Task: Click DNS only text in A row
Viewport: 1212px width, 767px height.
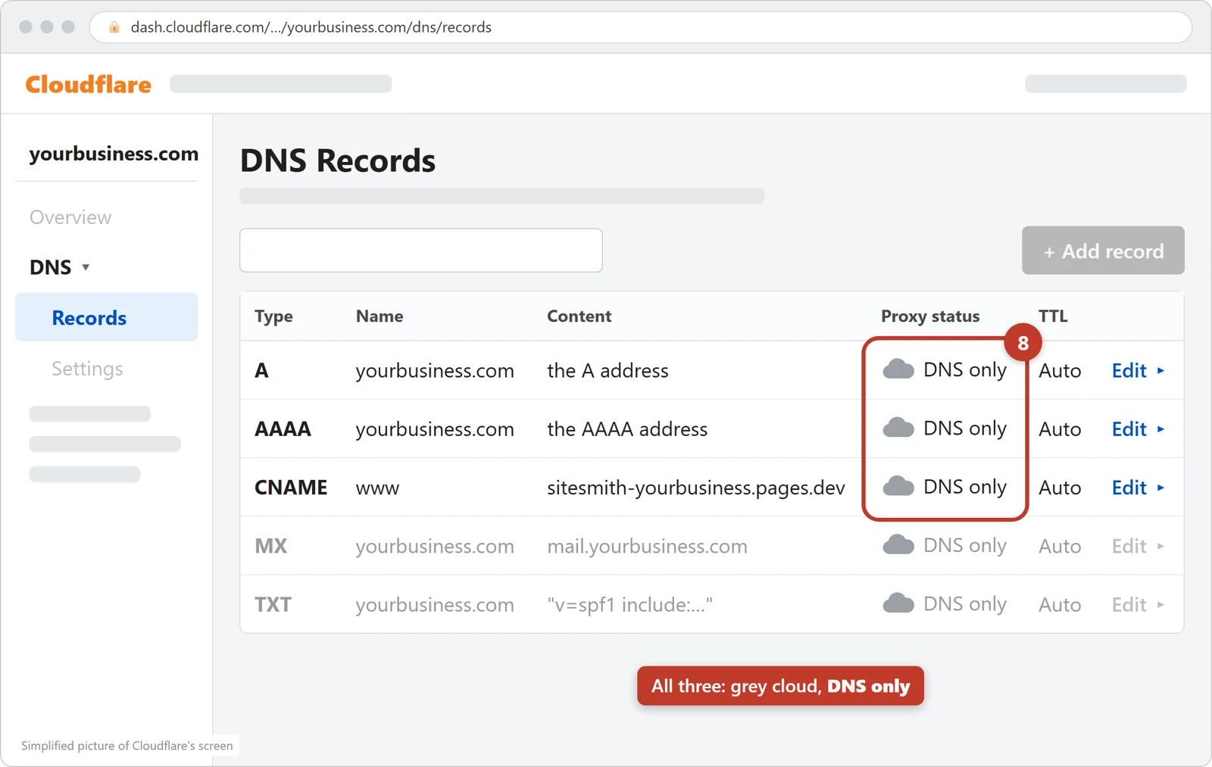Action: 965,370
